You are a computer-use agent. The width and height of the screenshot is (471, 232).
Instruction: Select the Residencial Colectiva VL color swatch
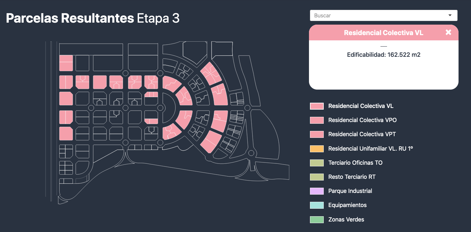[x=317, y=106]
